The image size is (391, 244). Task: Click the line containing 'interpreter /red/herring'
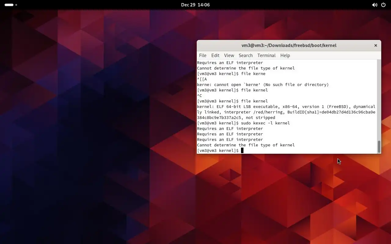click(x=286, y=112)
